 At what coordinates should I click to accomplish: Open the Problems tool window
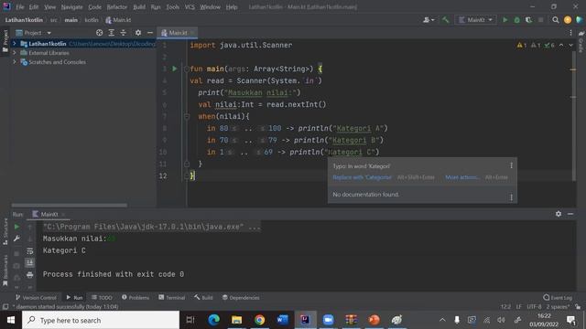click(x=136, y=297)
